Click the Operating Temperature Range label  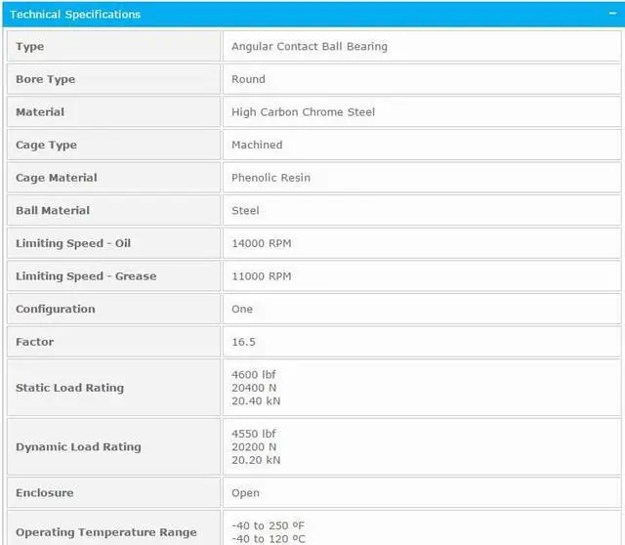click(106, 532)
